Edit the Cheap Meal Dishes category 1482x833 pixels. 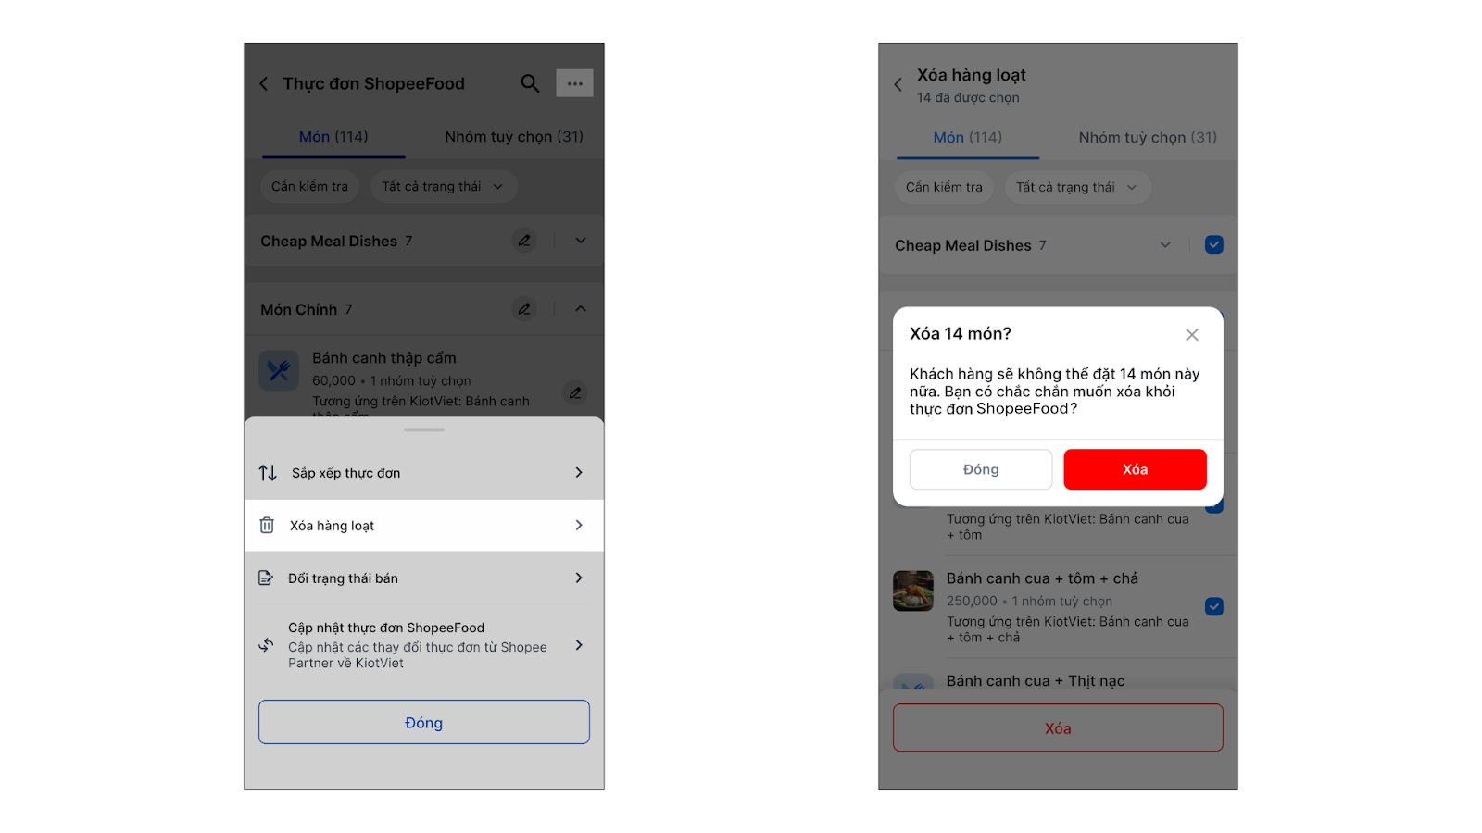click(524, 241)
